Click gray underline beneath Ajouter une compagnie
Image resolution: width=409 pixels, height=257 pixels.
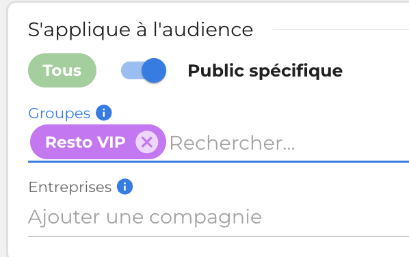219,236
